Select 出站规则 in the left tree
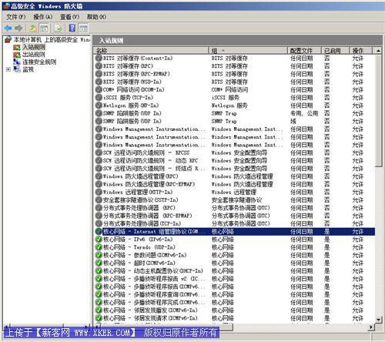385x342 pixels. 34,55
